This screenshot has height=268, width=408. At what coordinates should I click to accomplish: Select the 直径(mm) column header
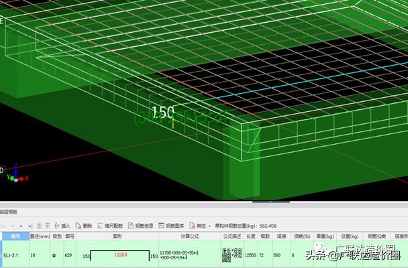[40, 237]
